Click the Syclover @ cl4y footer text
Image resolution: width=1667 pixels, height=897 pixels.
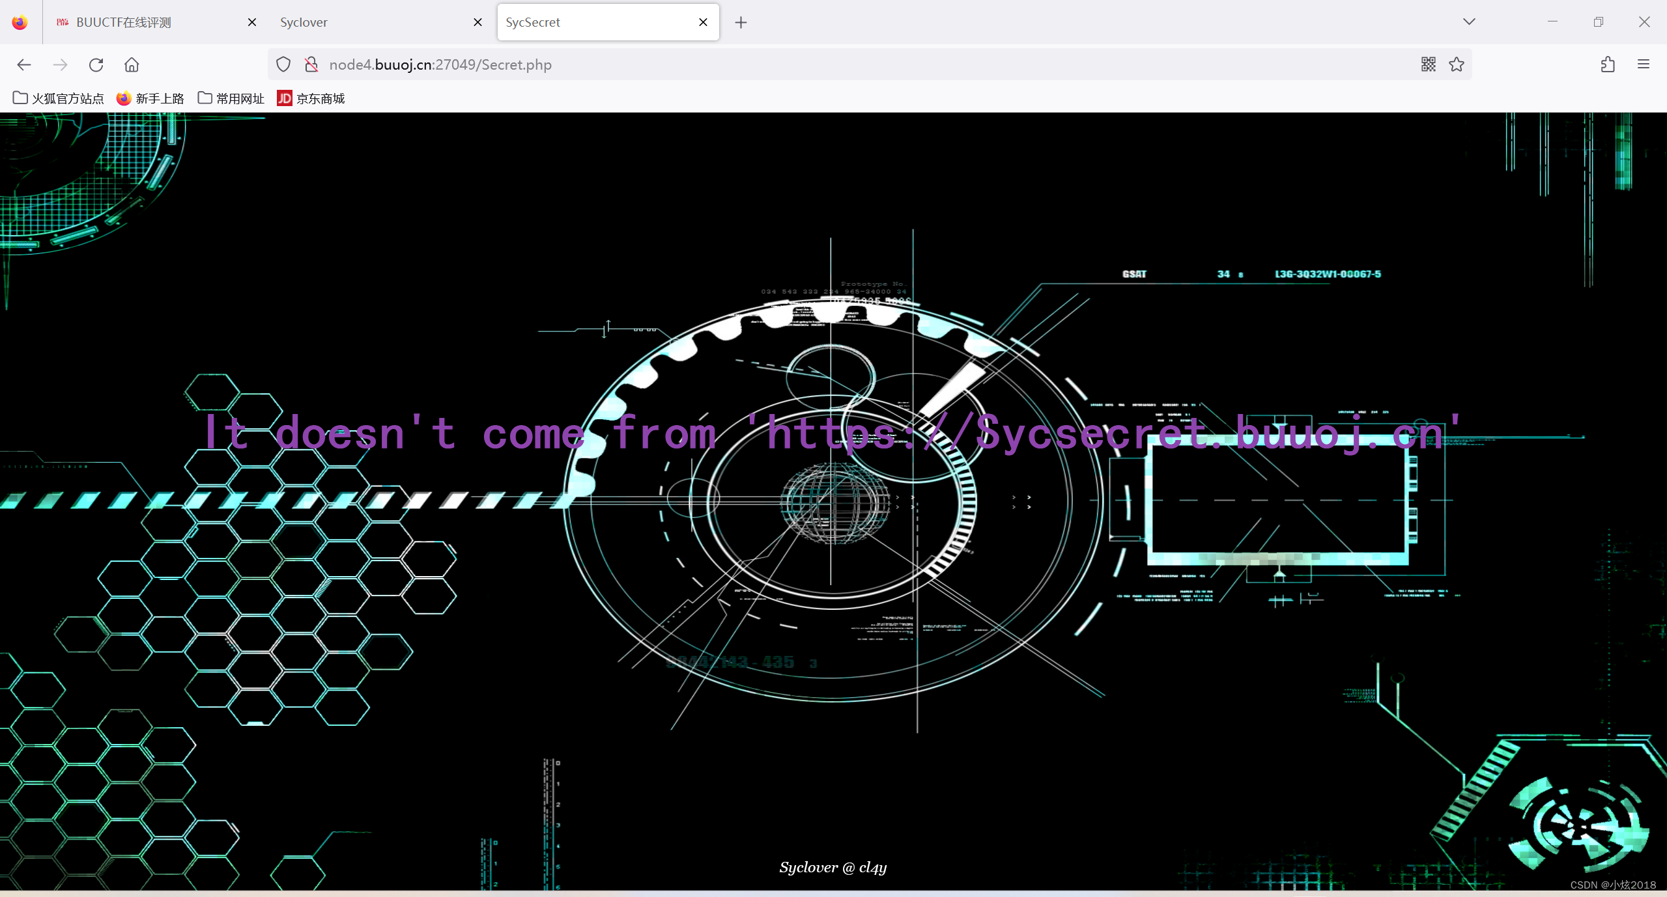[833, 867]
